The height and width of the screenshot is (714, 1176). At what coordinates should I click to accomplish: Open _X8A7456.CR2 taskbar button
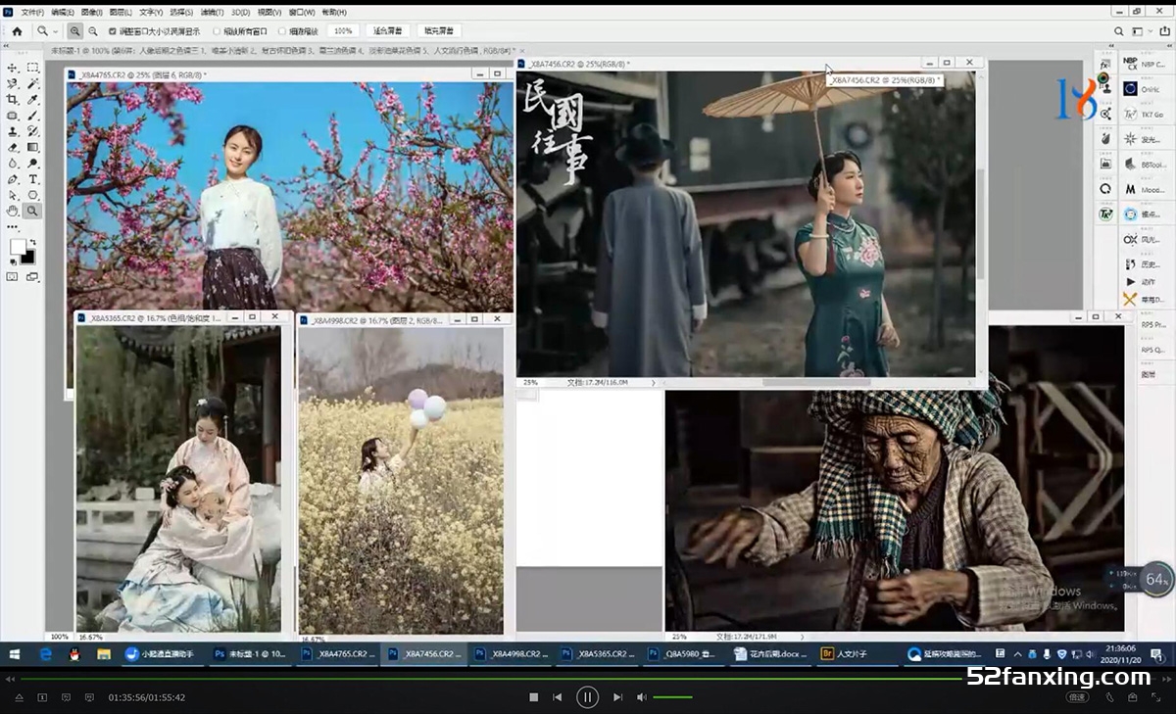(x=422, y=654)
